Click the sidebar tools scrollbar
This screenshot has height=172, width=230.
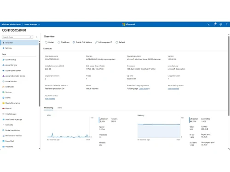(40, 75)
